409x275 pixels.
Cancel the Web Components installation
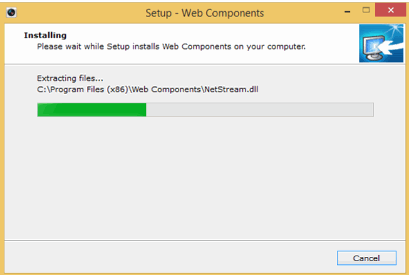pyautogui.click(x=366, y=258)
